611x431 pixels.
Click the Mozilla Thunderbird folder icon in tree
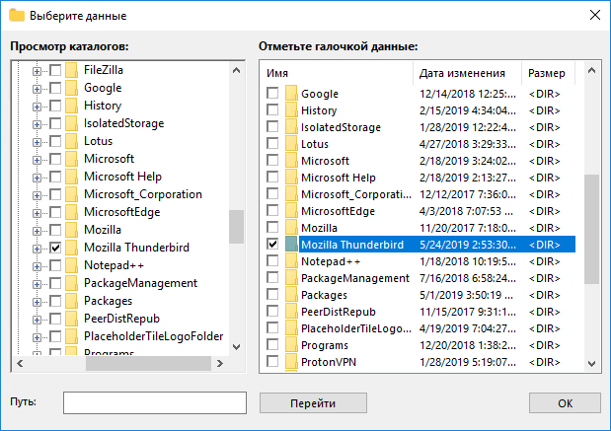click(x=72, y=248)
